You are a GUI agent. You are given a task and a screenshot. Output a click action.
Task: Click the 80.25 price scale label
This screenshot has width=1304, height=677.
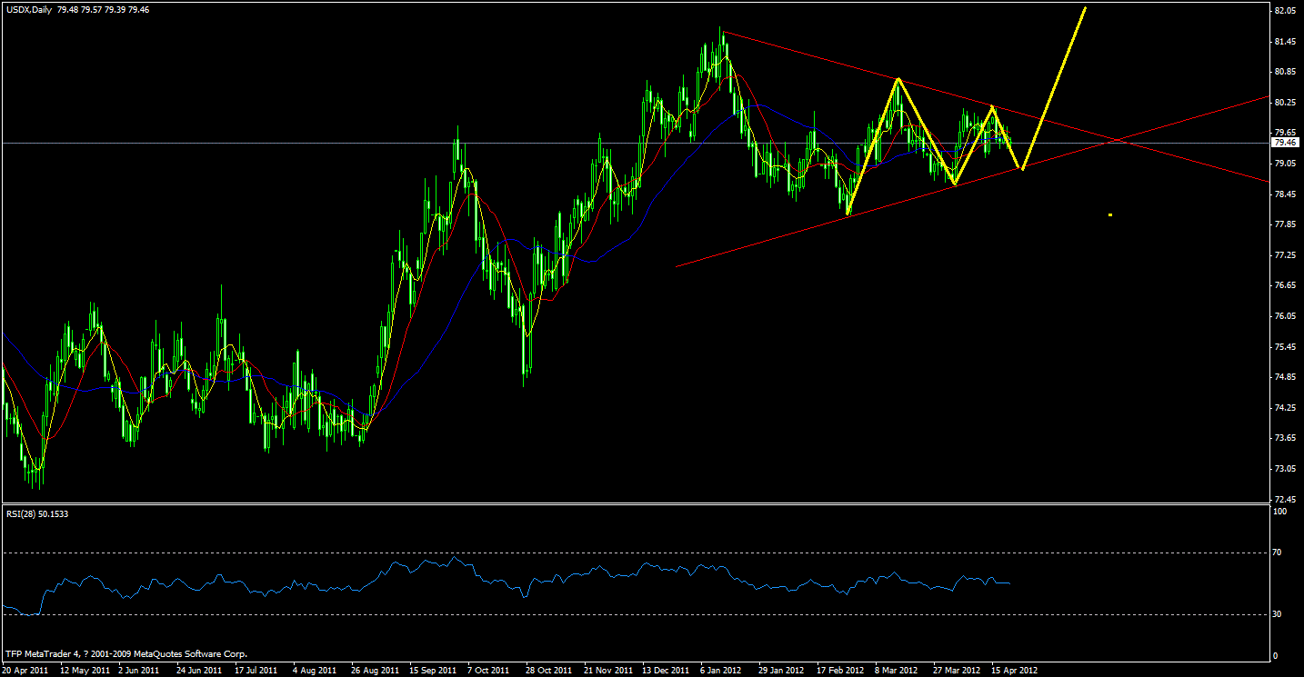1286,103
